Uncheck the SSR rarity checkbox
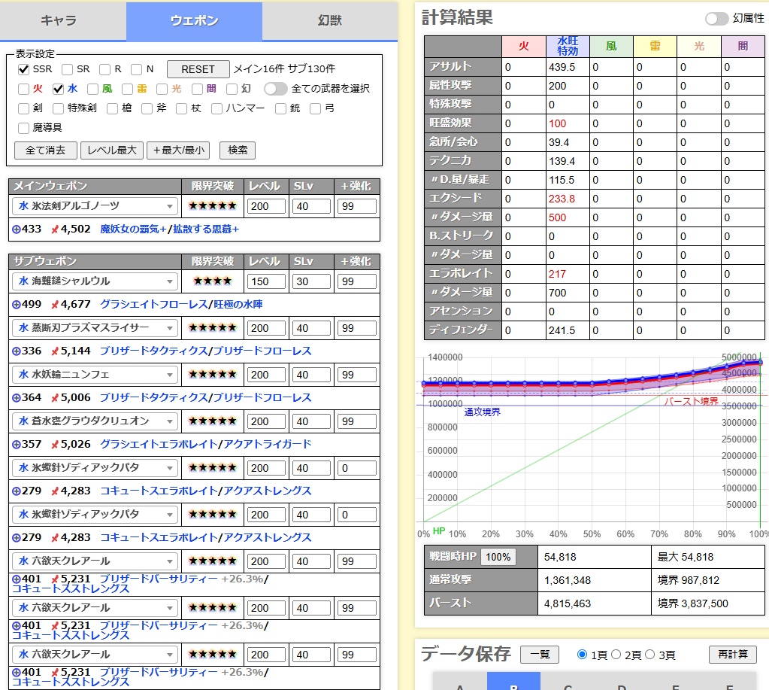Image resolution: width=769 pixels, height=690 pixels. pos(24,69)
